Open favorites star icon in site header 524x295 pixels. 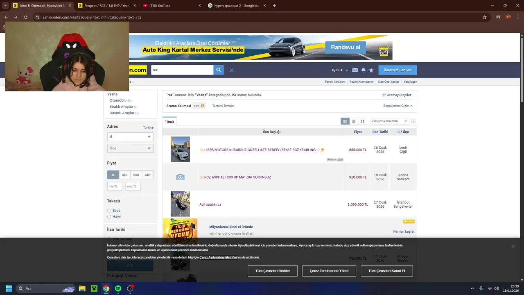click(x=371, y=70)
